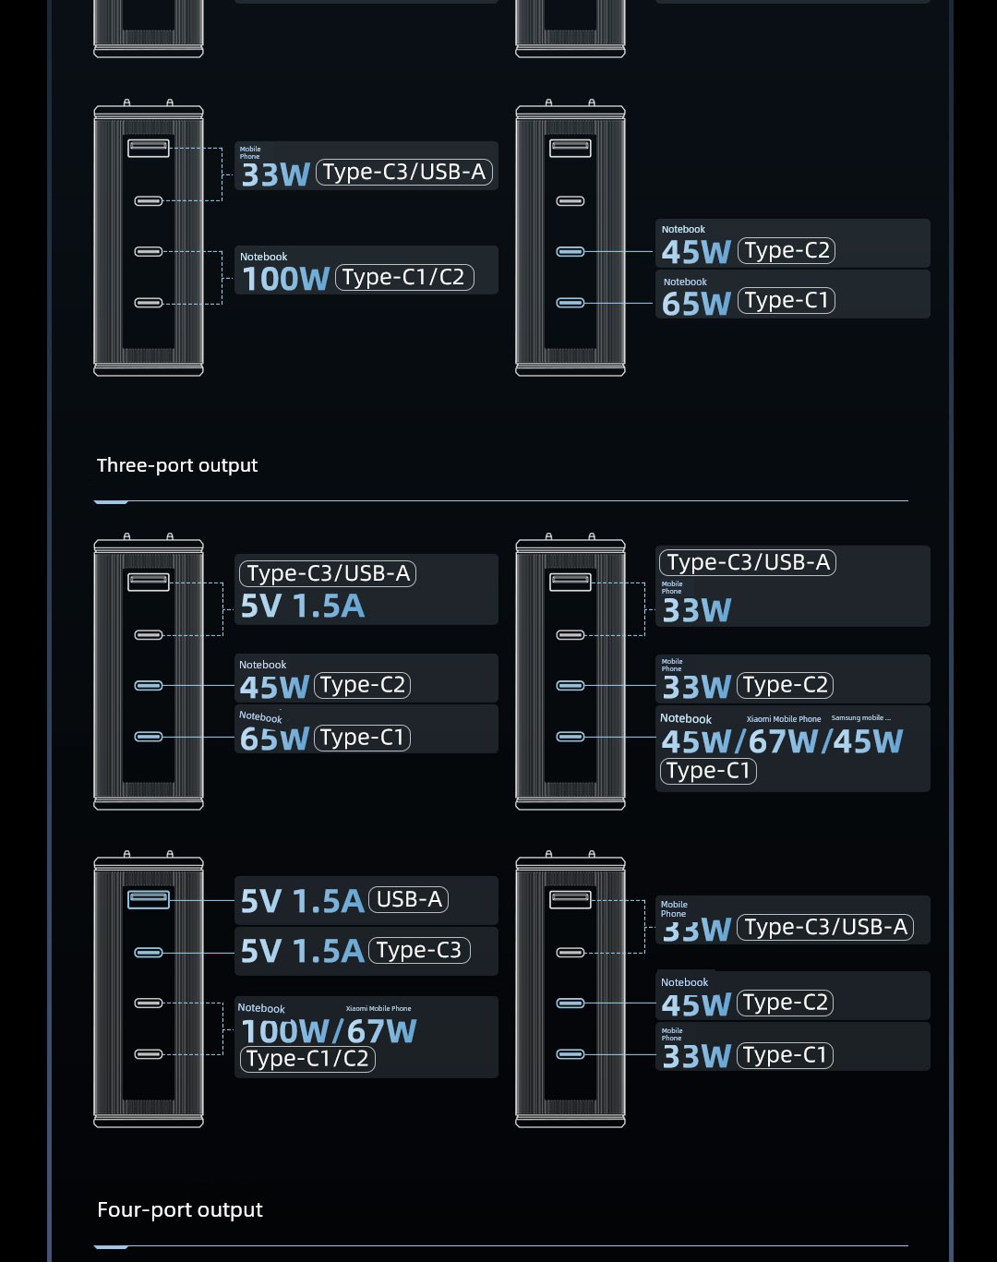Viewport: 997px width, 1262px height.
Task: Click the Type-C2 port on the bottom-right charger
Action: tap(571, 1004)
